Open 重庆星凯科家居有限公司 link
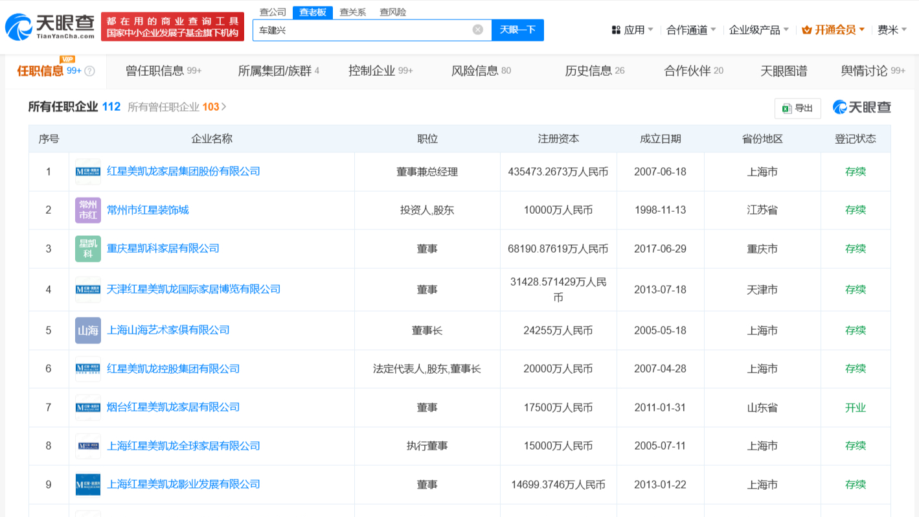Screen dimensions: 919x517 coord(163,249)
